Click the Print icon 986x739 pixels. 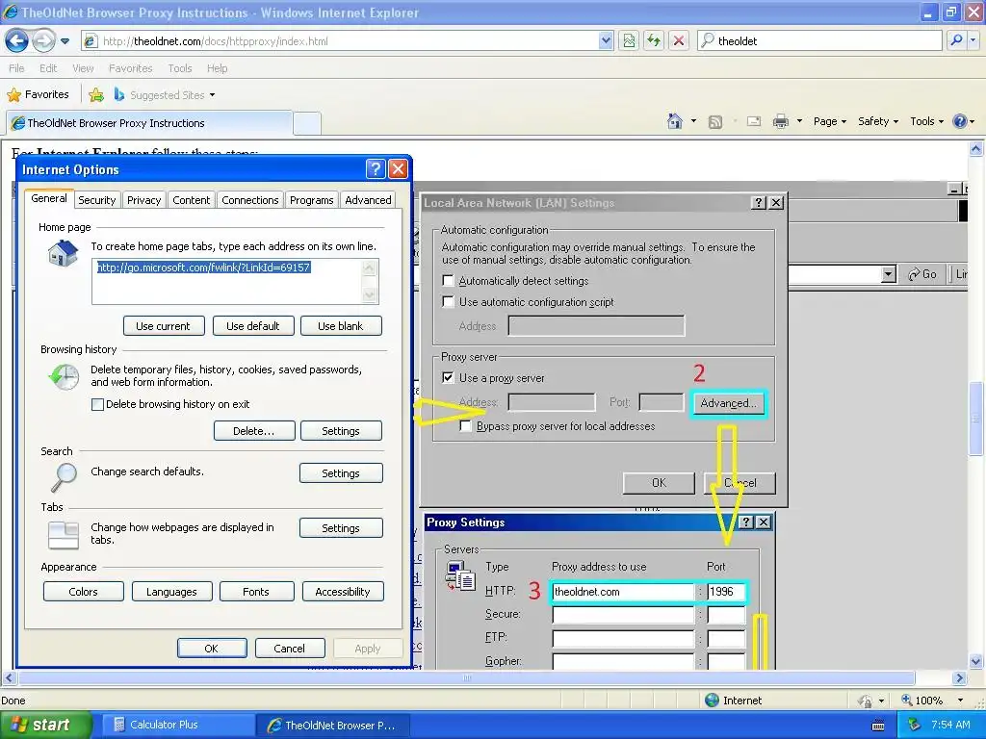coord(780,121)
